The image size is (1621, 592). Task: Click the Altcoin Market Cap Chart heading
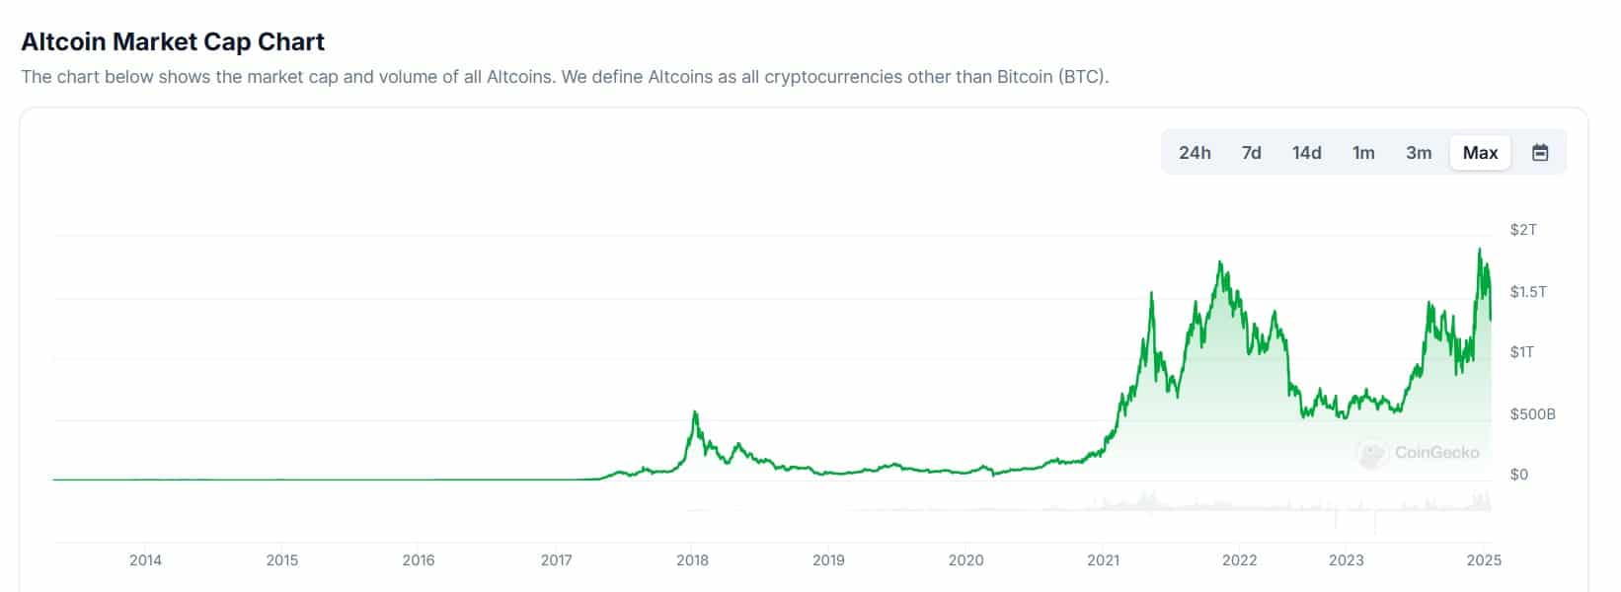173,41
